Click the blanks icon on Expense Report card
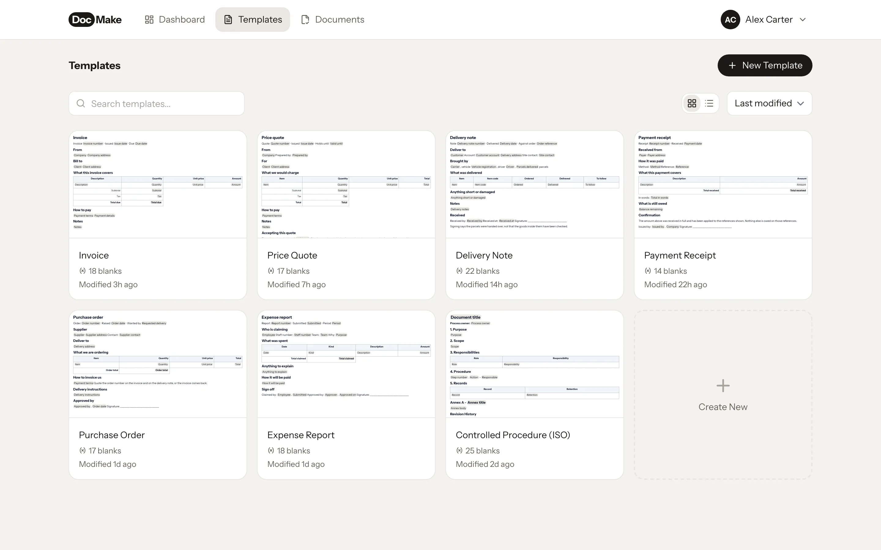881x550 pixels. pyautogui.click(x=271, y=450)
